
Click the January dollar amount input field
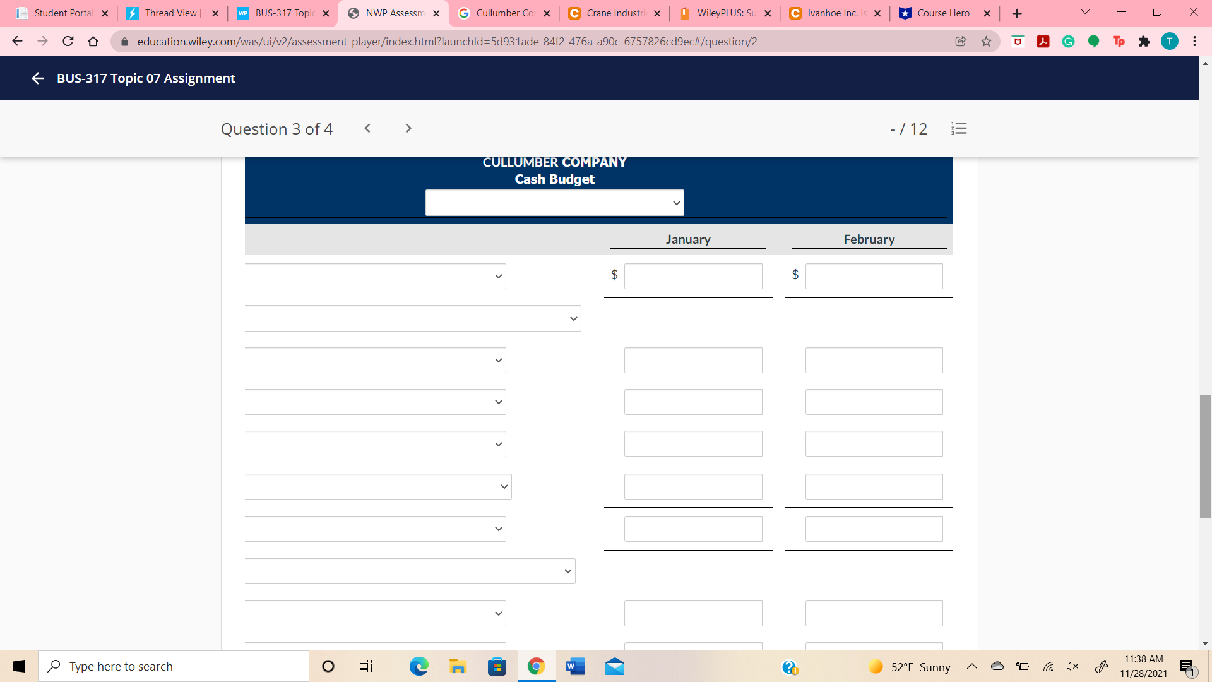[692, 276]
